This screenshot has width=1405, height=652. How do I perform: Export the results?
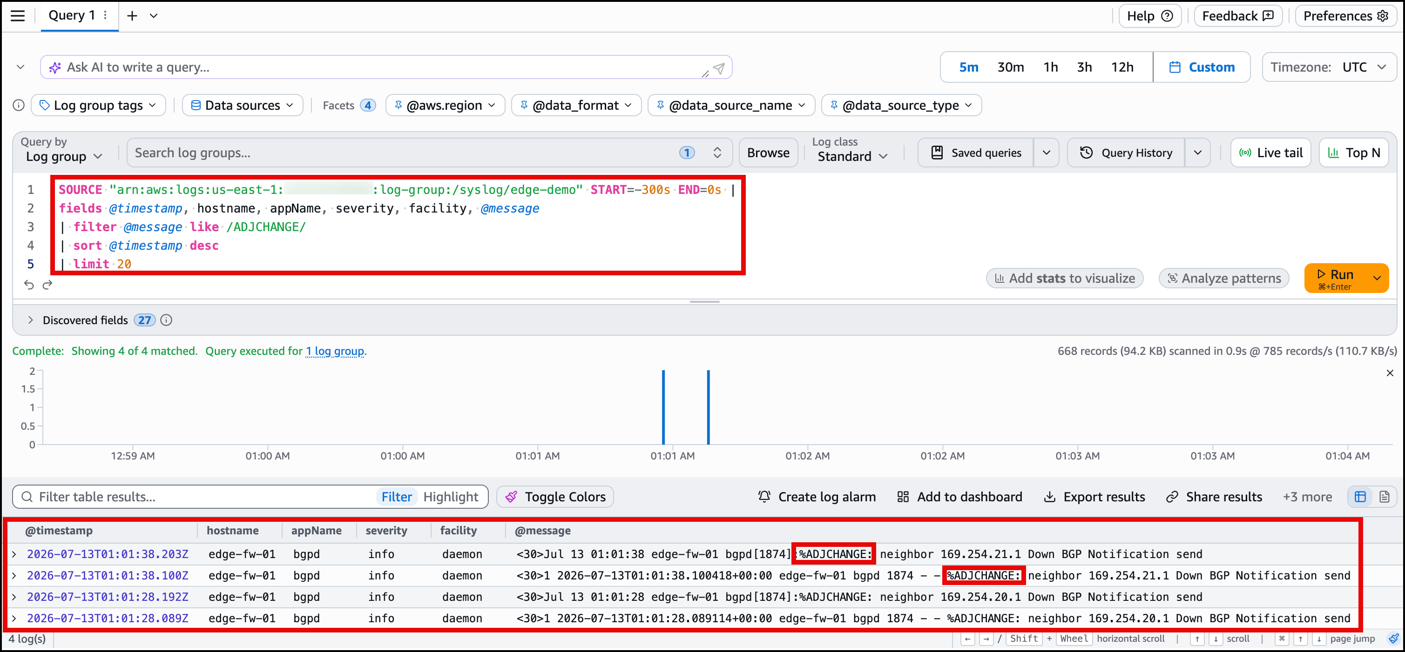pyautogui.click(x=1094, y=497)
